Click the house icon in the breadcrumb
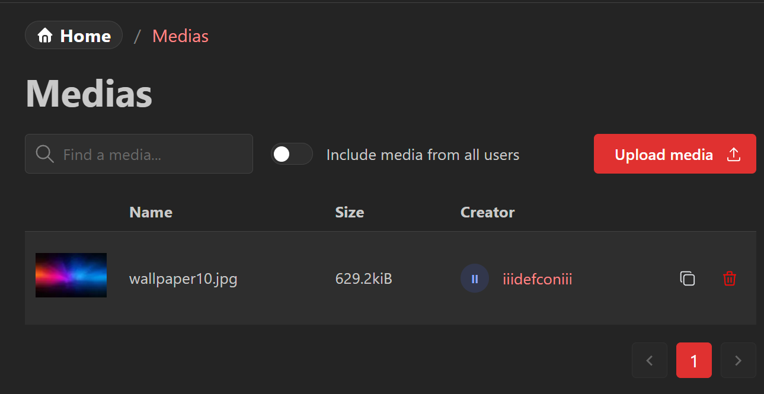Screen dimensions: 764x394 (x=46, y=35)
